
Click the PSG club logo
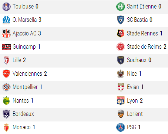coord(121,127)
